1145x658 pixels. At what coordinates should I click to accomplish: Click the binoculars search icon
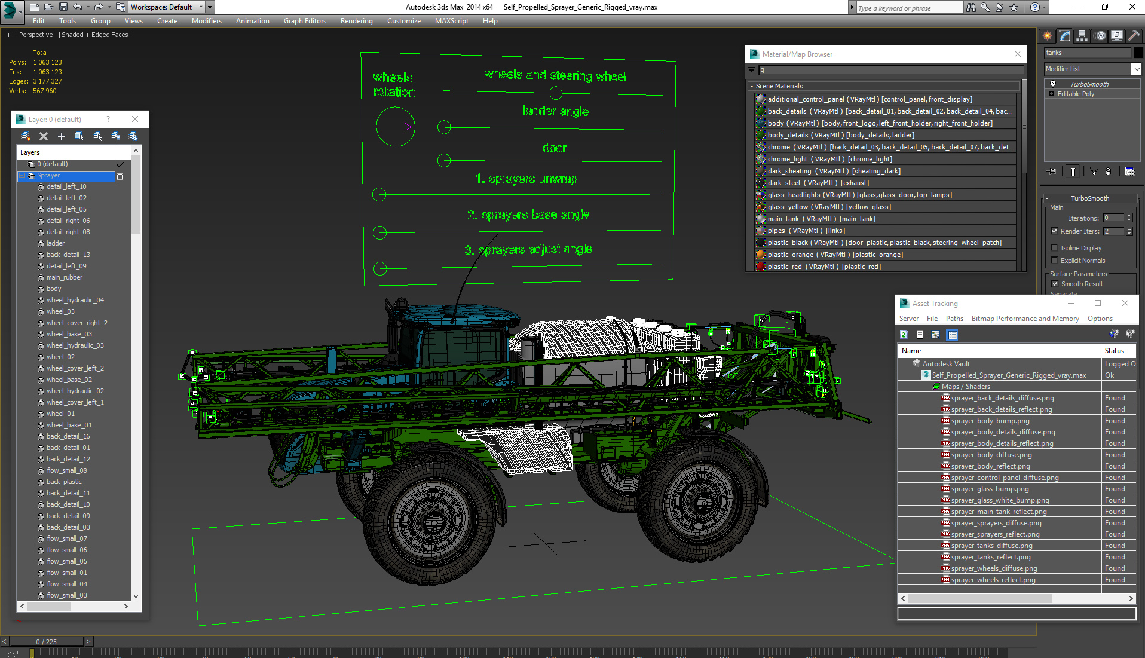(971, 7)
